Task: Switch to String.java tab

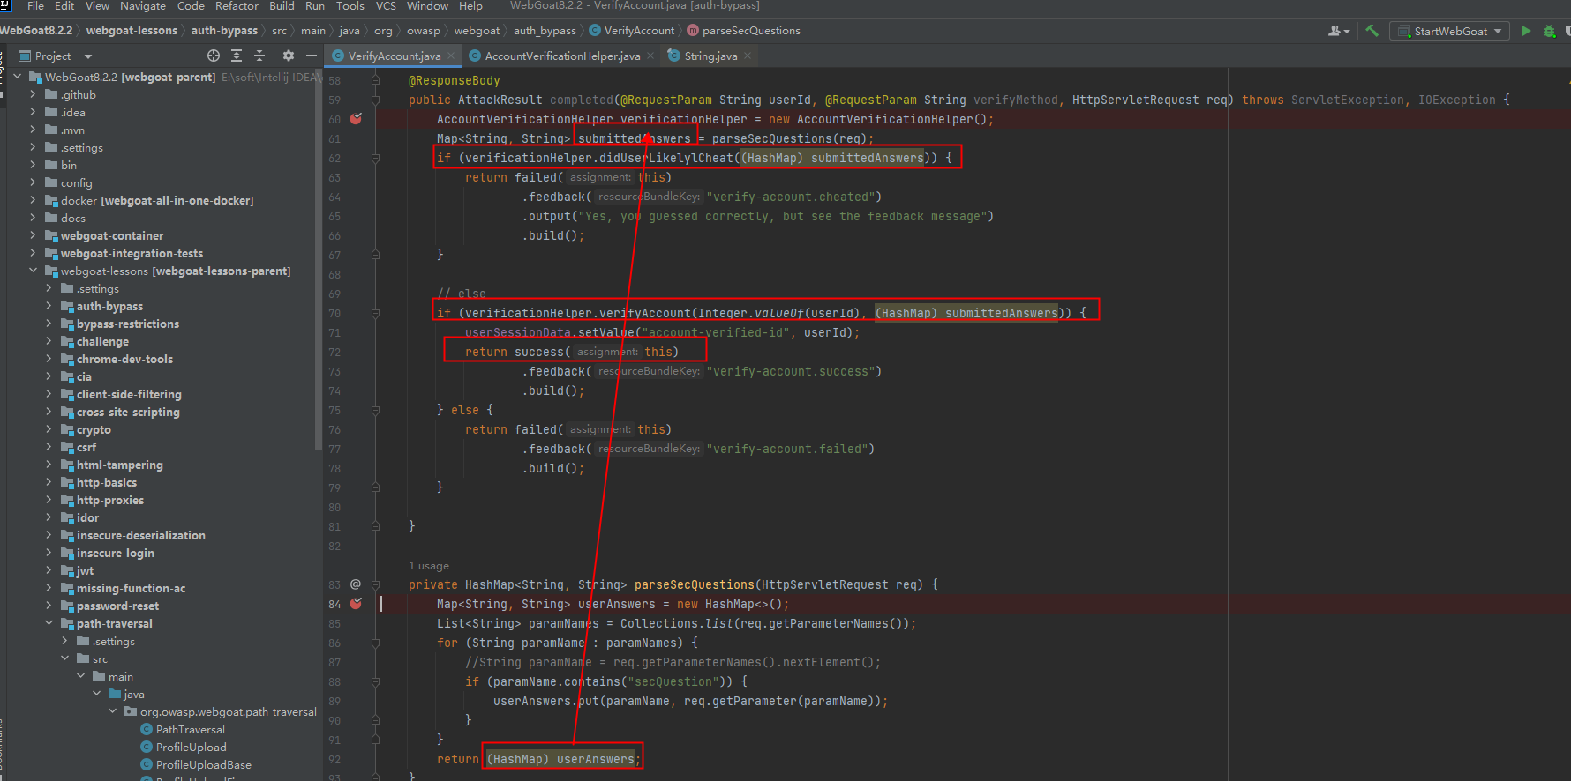Action: 710,56
